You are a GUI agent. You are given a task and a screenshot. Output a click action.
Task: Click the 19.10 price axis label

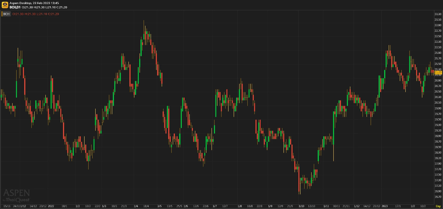438,130
